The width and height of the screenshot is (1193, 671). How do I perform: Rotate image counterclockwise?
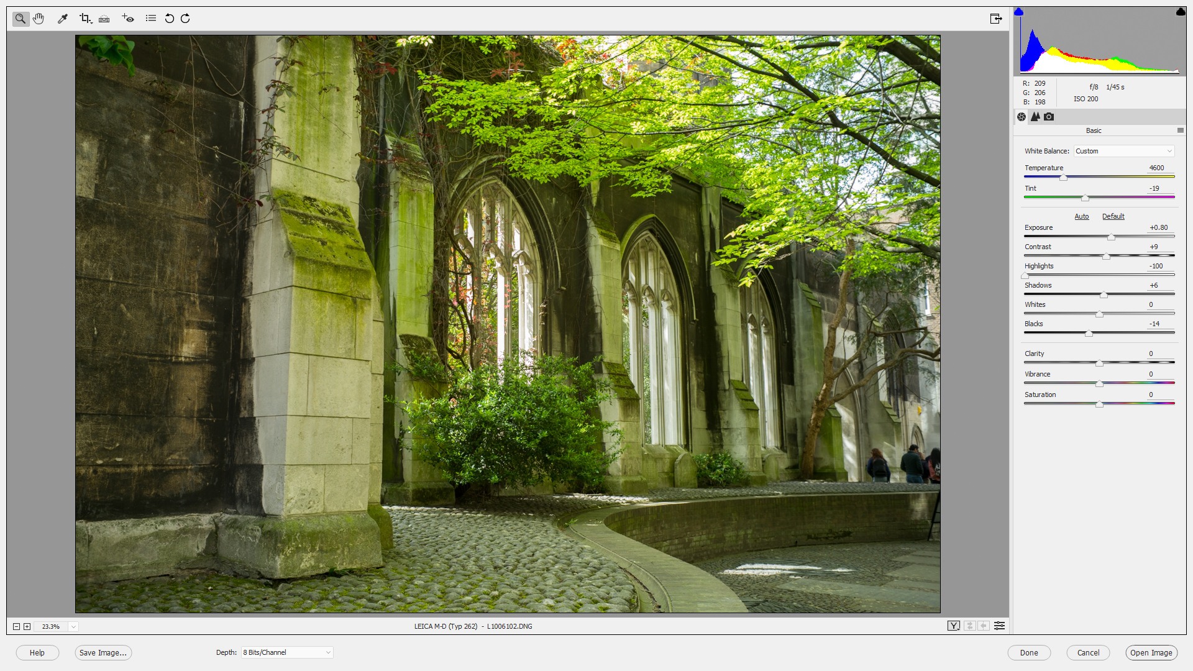169,19
